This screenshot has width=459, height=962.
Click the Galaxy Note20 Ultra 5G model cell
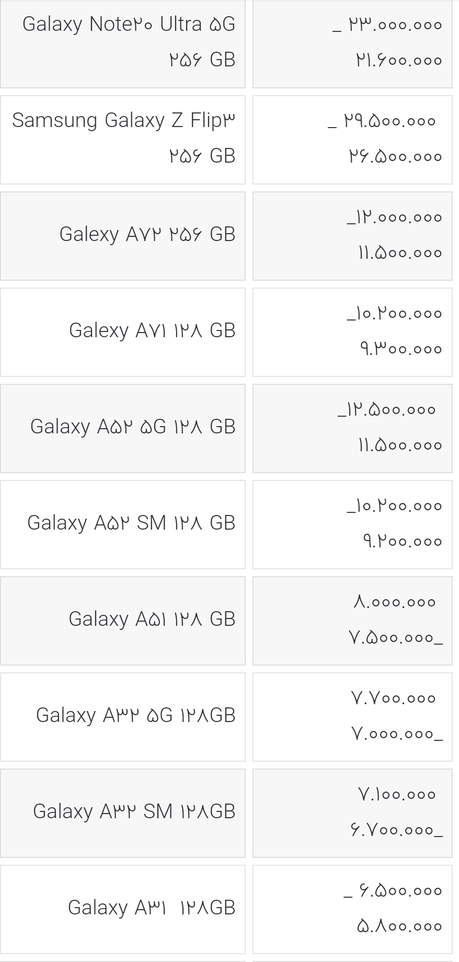[x=123, y=43]
